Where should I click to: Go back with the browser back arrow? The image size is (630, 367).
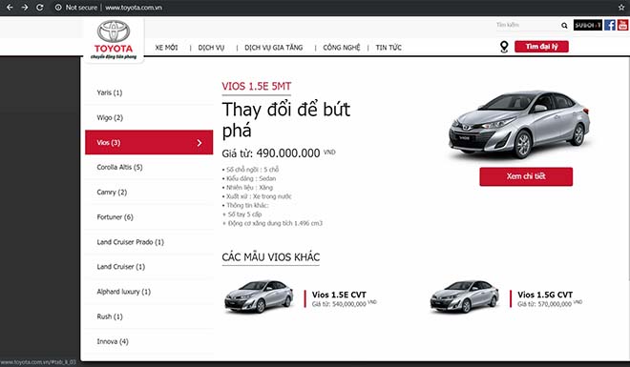10,8
